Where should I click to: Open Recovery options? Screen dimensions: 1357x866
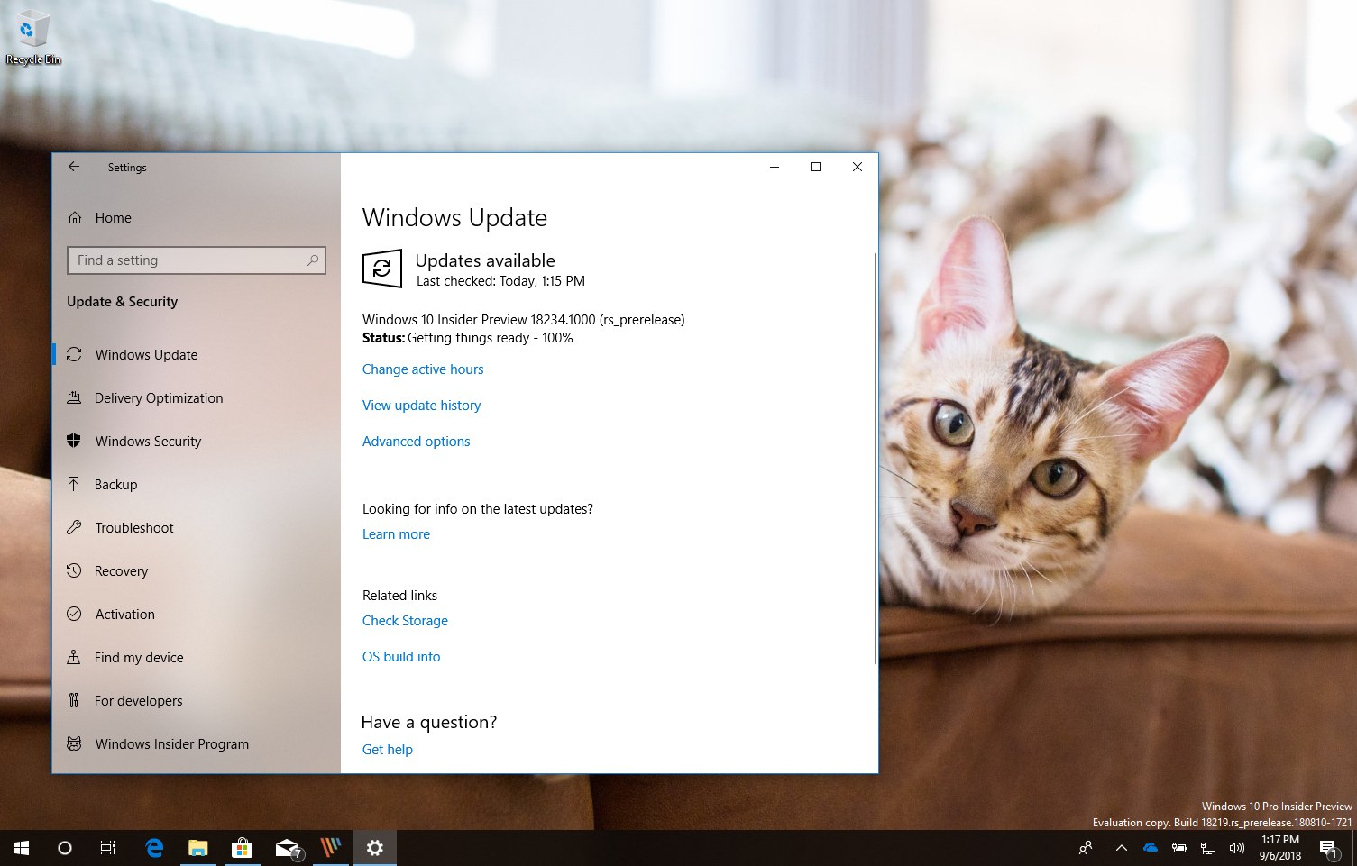click(197, 571)
